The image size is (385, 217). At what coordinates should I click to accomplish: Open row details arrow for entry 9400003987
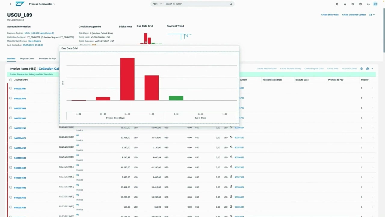pos(373,88)
